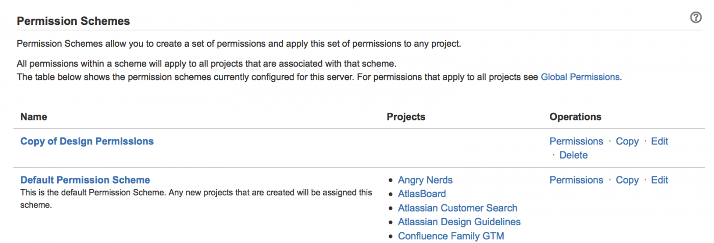Edit the Default Permission Scheme

[x=659, y=180]
